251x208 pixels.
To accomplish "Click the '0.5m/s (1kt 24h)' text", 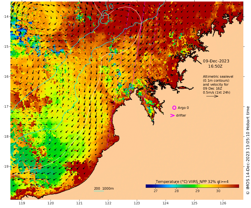I will pyautogui.click(x=216, y=92).
